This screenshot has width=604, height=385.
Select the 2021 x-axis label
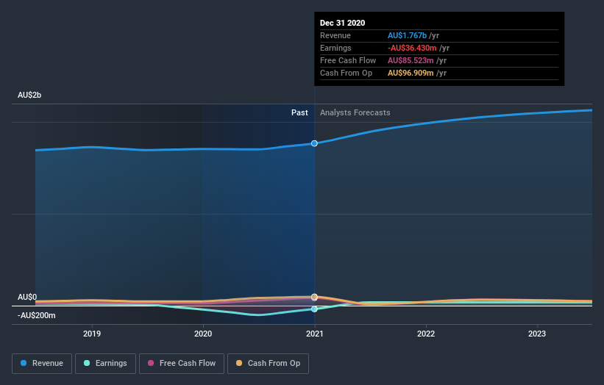click(314, 334)
